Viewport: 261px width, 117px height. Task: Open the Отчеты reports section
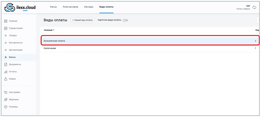pyautogui.click(x=13, y=71)
